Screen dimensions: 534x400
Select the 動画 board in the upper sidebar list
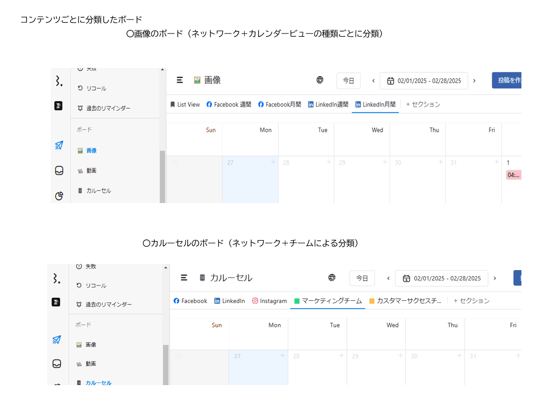click(91, 171)
